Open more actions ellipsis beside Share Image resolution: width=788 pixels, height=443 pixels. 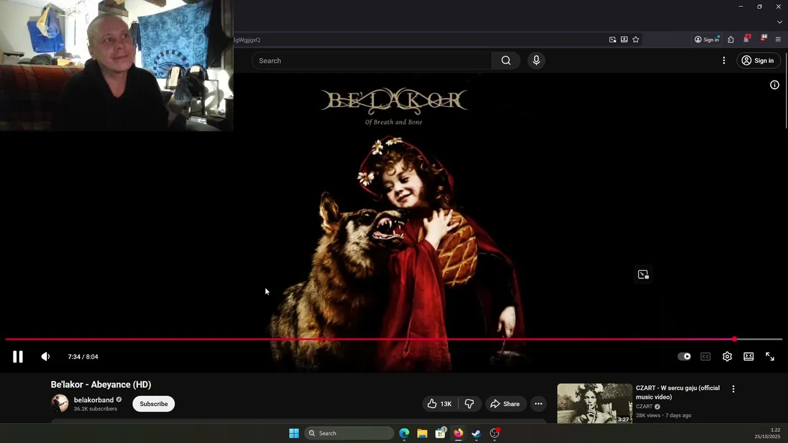(538, 404)
